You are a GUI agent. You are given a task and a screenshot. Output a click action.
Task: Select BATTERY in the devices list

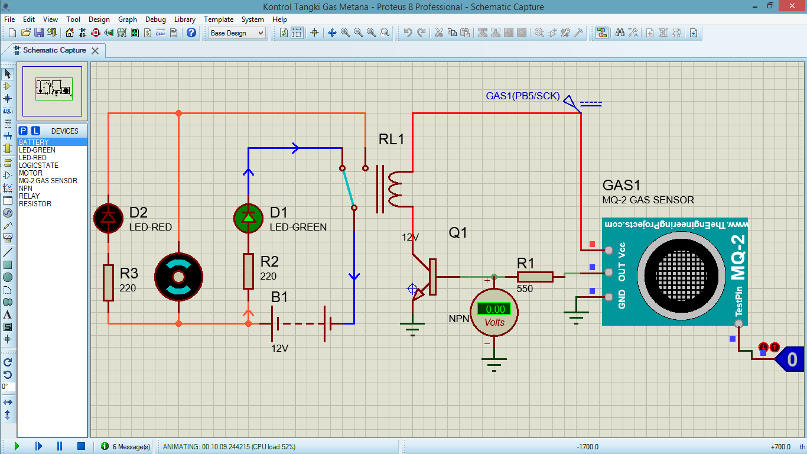point(53,142)
